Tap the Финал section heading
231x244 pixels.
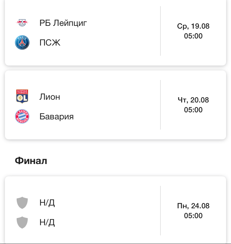pyautogui.click(x=31, y=161)
